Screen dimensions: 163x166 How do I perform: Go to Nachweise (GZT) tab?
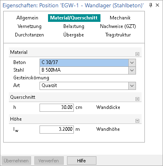118,26
